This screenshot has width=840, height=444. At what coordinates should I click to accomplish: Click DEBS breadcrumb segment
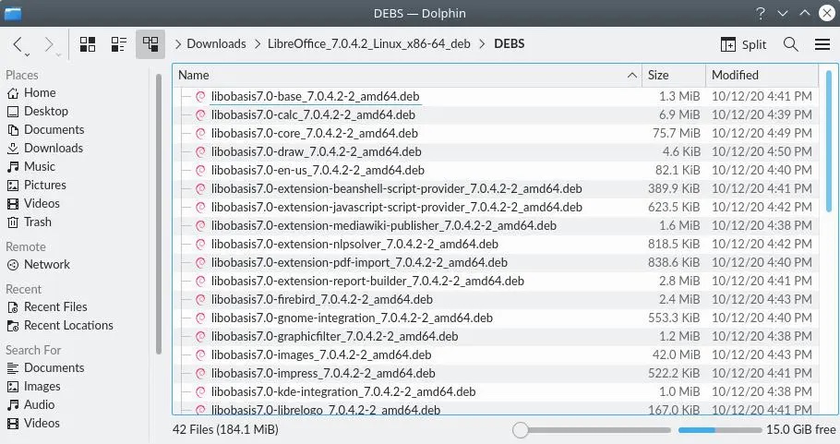(509, 44)
